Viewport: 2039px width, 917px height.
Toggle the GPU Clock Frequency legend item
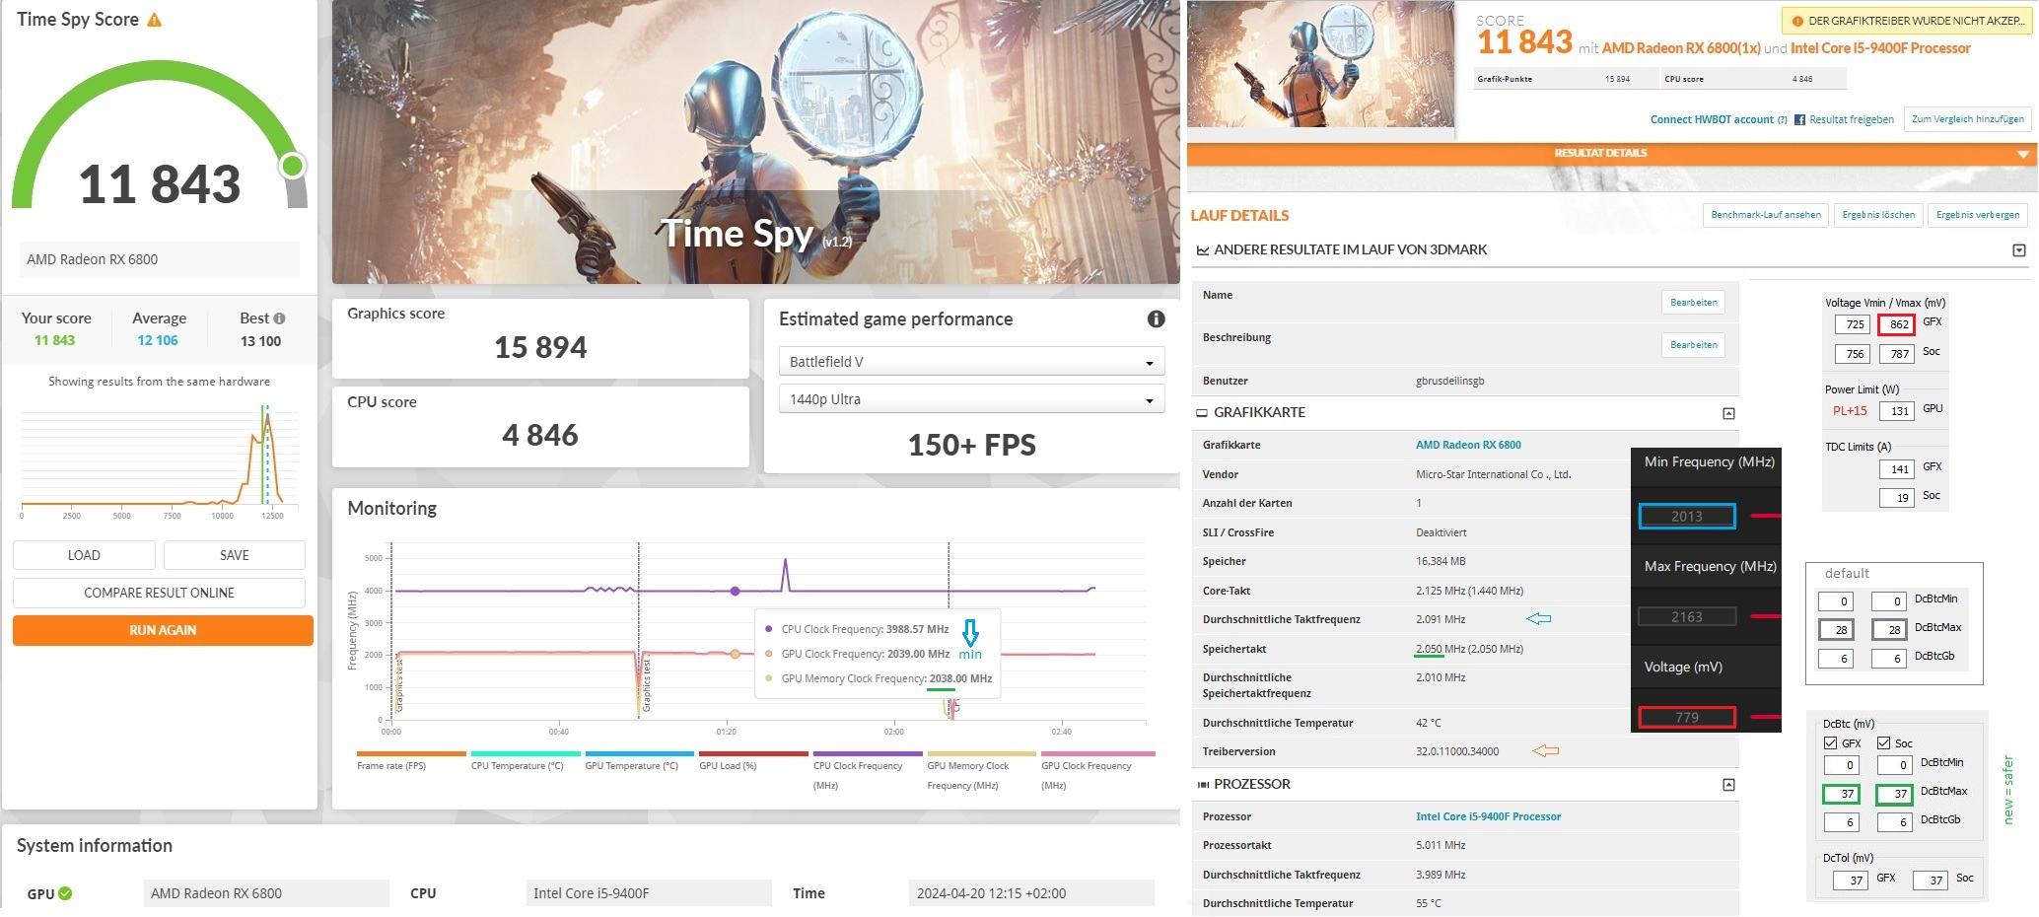tap(1097, 769)
